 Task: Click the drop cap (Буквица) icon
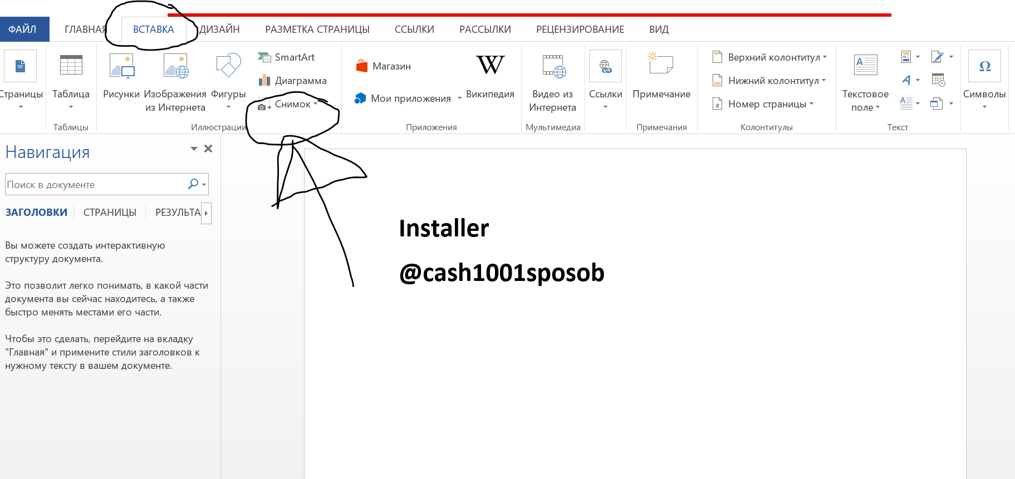coord(906,103)
